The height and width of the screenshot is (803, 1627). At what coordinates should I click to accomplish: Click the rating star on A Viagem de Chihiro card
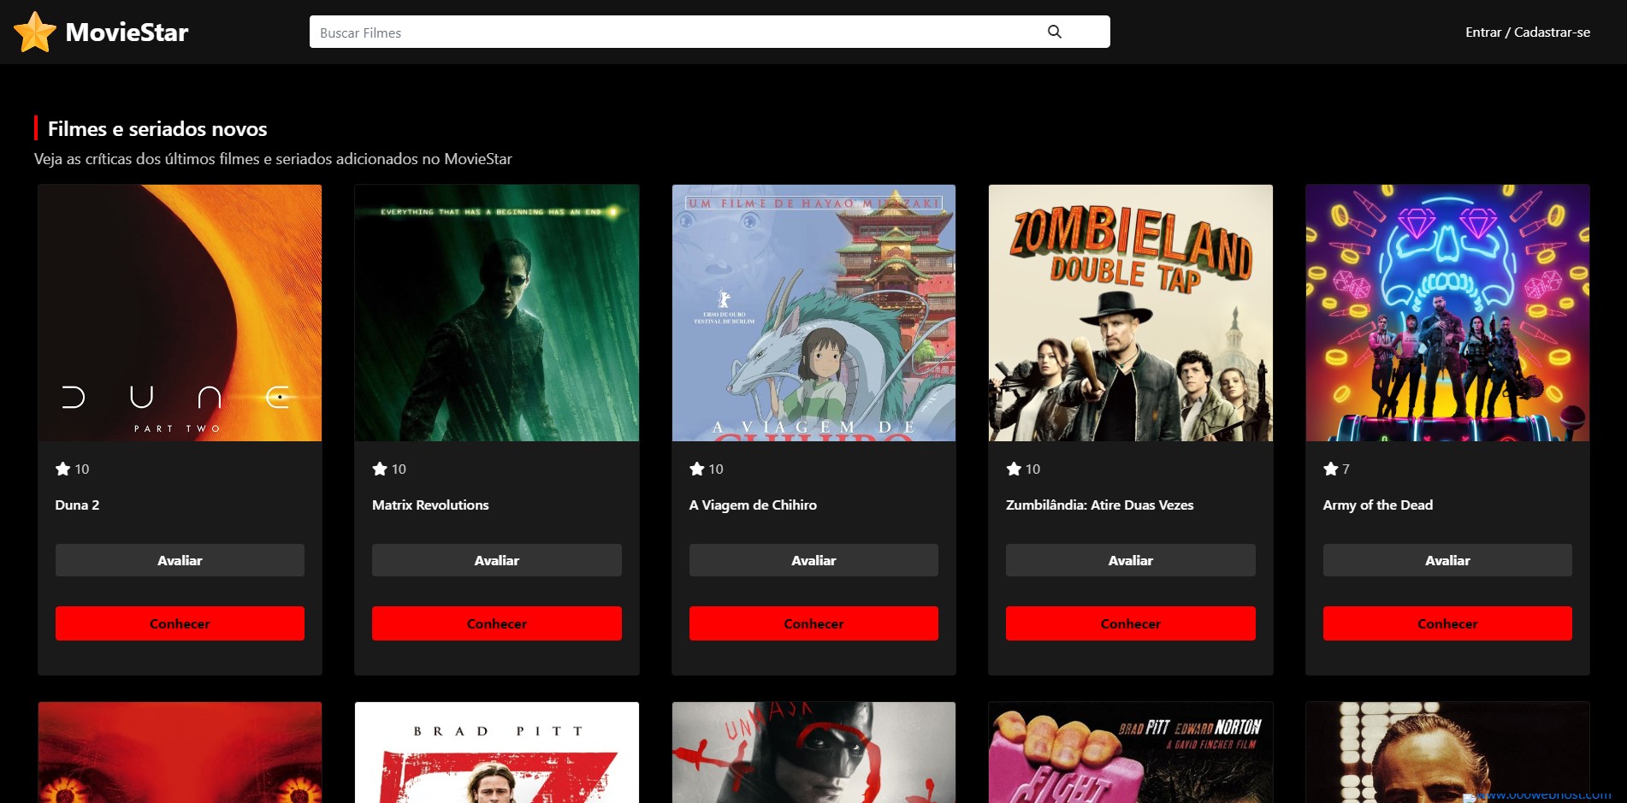pos(697,469)
